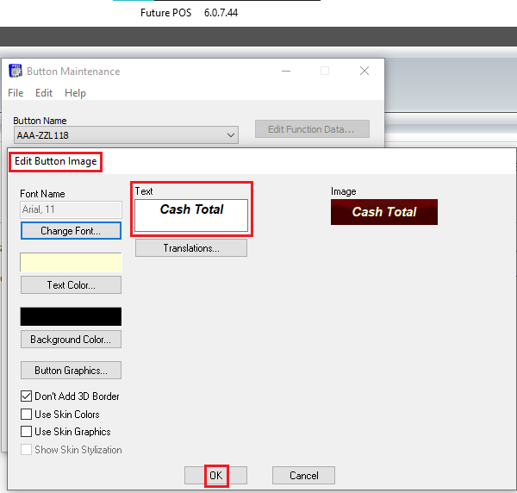517x493 pixels.
Task: Open the Button Graphics dialog
Action: [71, 371]
